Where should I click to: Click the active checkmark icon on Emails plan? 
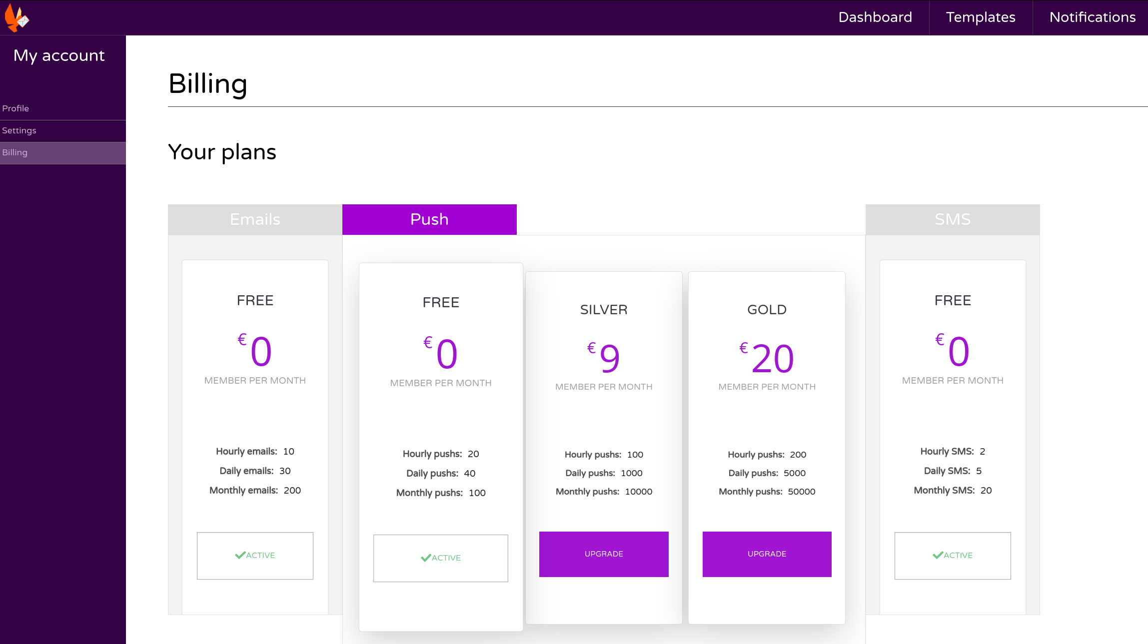(x=239, y=555)
